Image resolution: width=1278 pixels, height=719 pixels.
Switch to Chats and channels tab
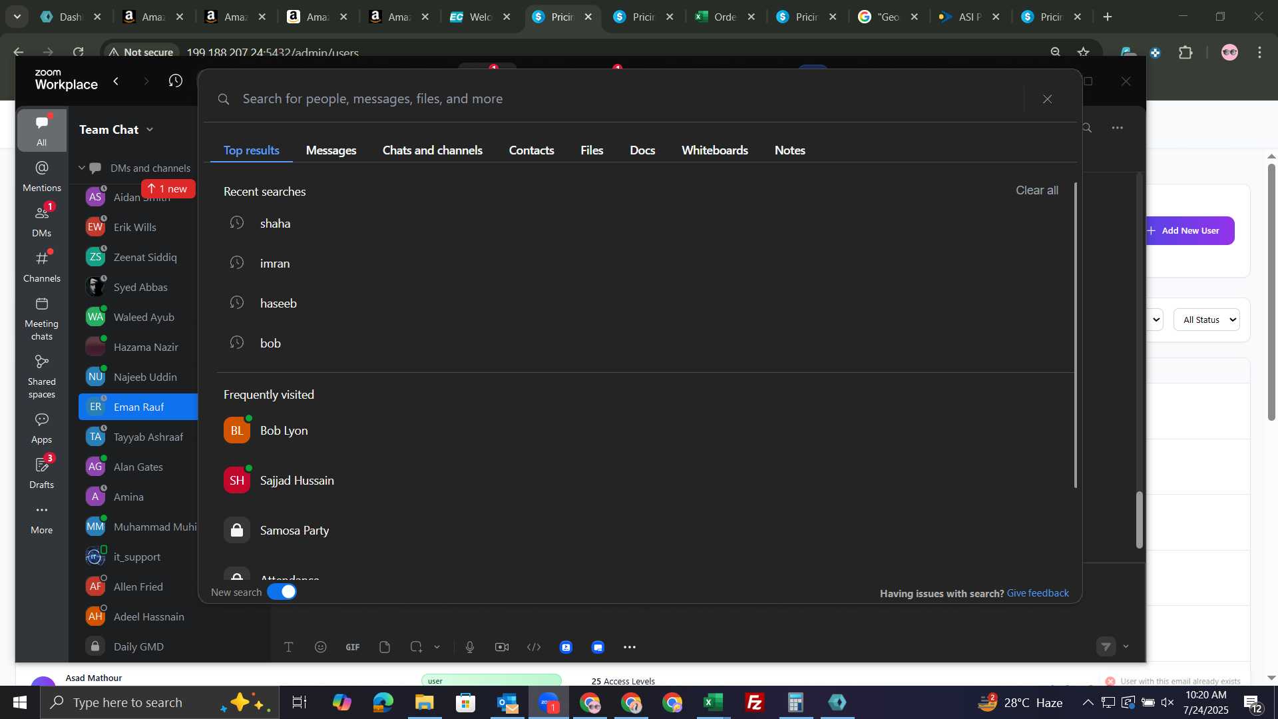[432, 150]
